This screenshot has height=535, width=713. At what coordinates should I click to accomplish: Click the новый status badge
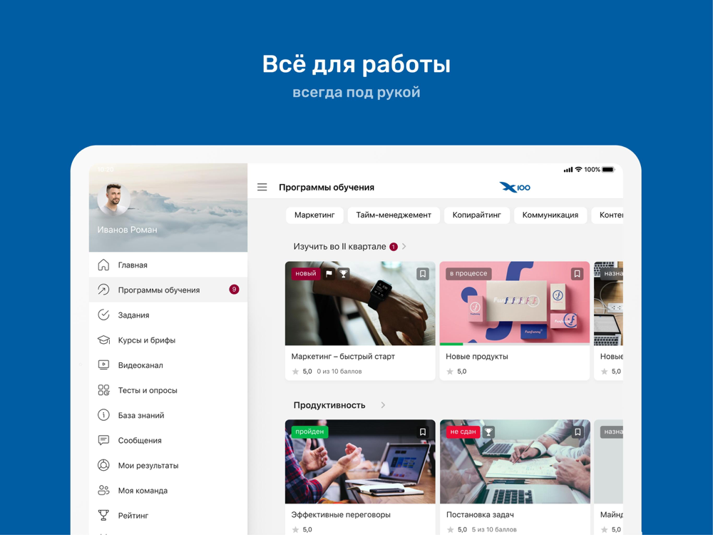306,273
